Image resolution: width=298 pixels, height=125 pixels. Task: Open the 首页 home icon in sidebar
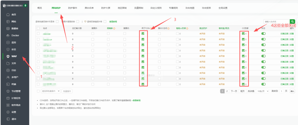click(8, 15)
